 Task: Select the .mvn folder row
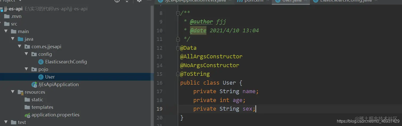pos(77,16)
